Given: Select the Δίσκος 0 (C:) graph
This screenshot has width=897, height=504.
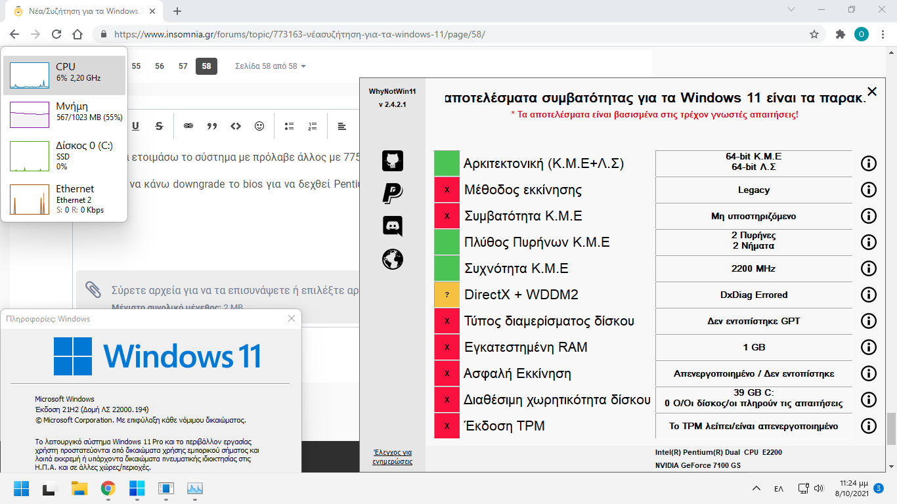Looking at the screenshot, I should [x=64, y=156].
